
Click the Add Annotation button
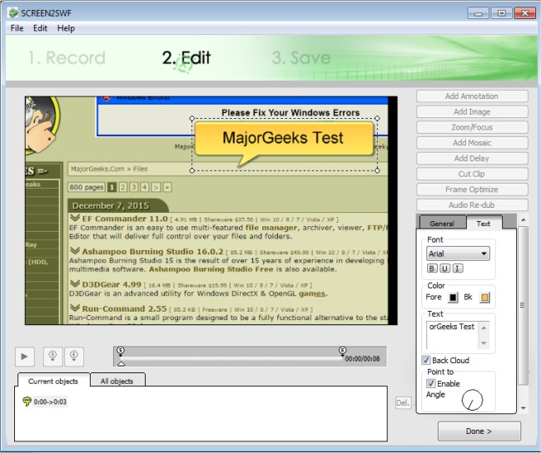pyautogui.click(x=472, y=96)
